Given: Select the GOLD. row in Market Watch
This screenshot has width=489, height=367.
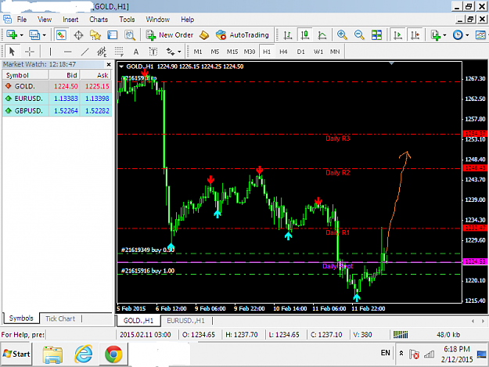Looking at the screenshot, I should [57, 86].
